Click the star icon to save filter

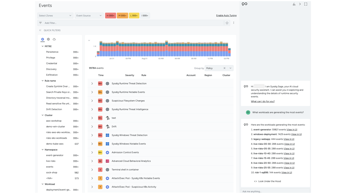pos(227,23)
